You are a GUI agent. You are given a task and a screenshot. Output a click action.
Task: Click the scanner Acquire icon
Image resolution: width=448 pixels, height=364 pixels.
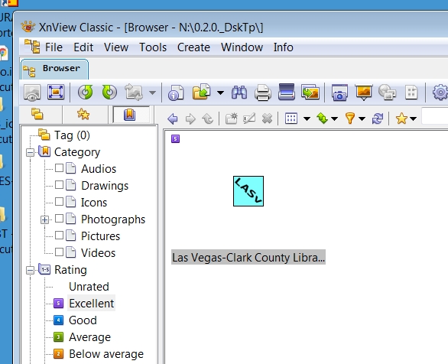287,92
